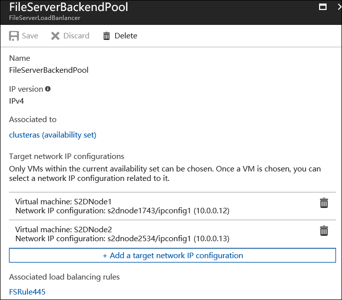Click the FileServerLoadBanlancer subtitle
Viewport: 342px width, 300px height.
[44, 17]
